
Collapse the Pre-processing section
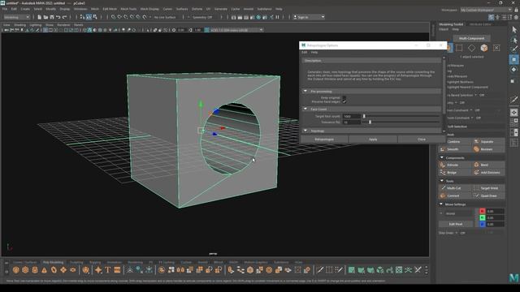305,91
